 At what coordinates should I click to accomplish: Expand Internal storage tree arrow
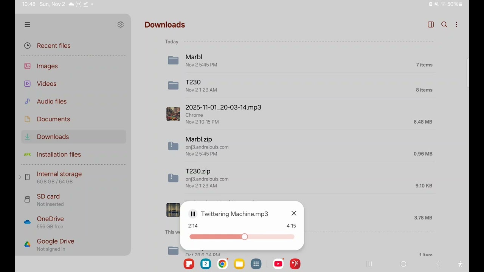pos(20,177)
